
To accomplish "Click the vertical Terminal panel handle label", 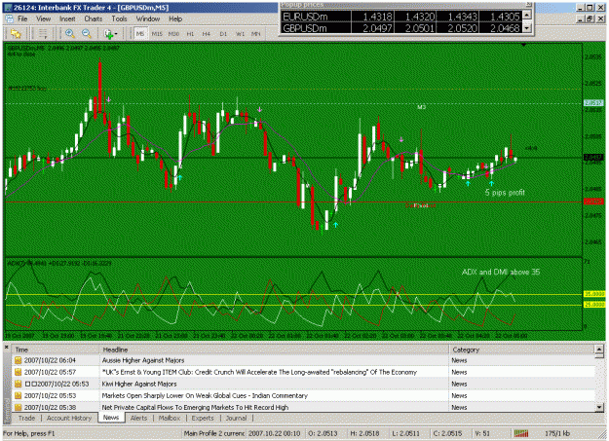I will [7, 410].
